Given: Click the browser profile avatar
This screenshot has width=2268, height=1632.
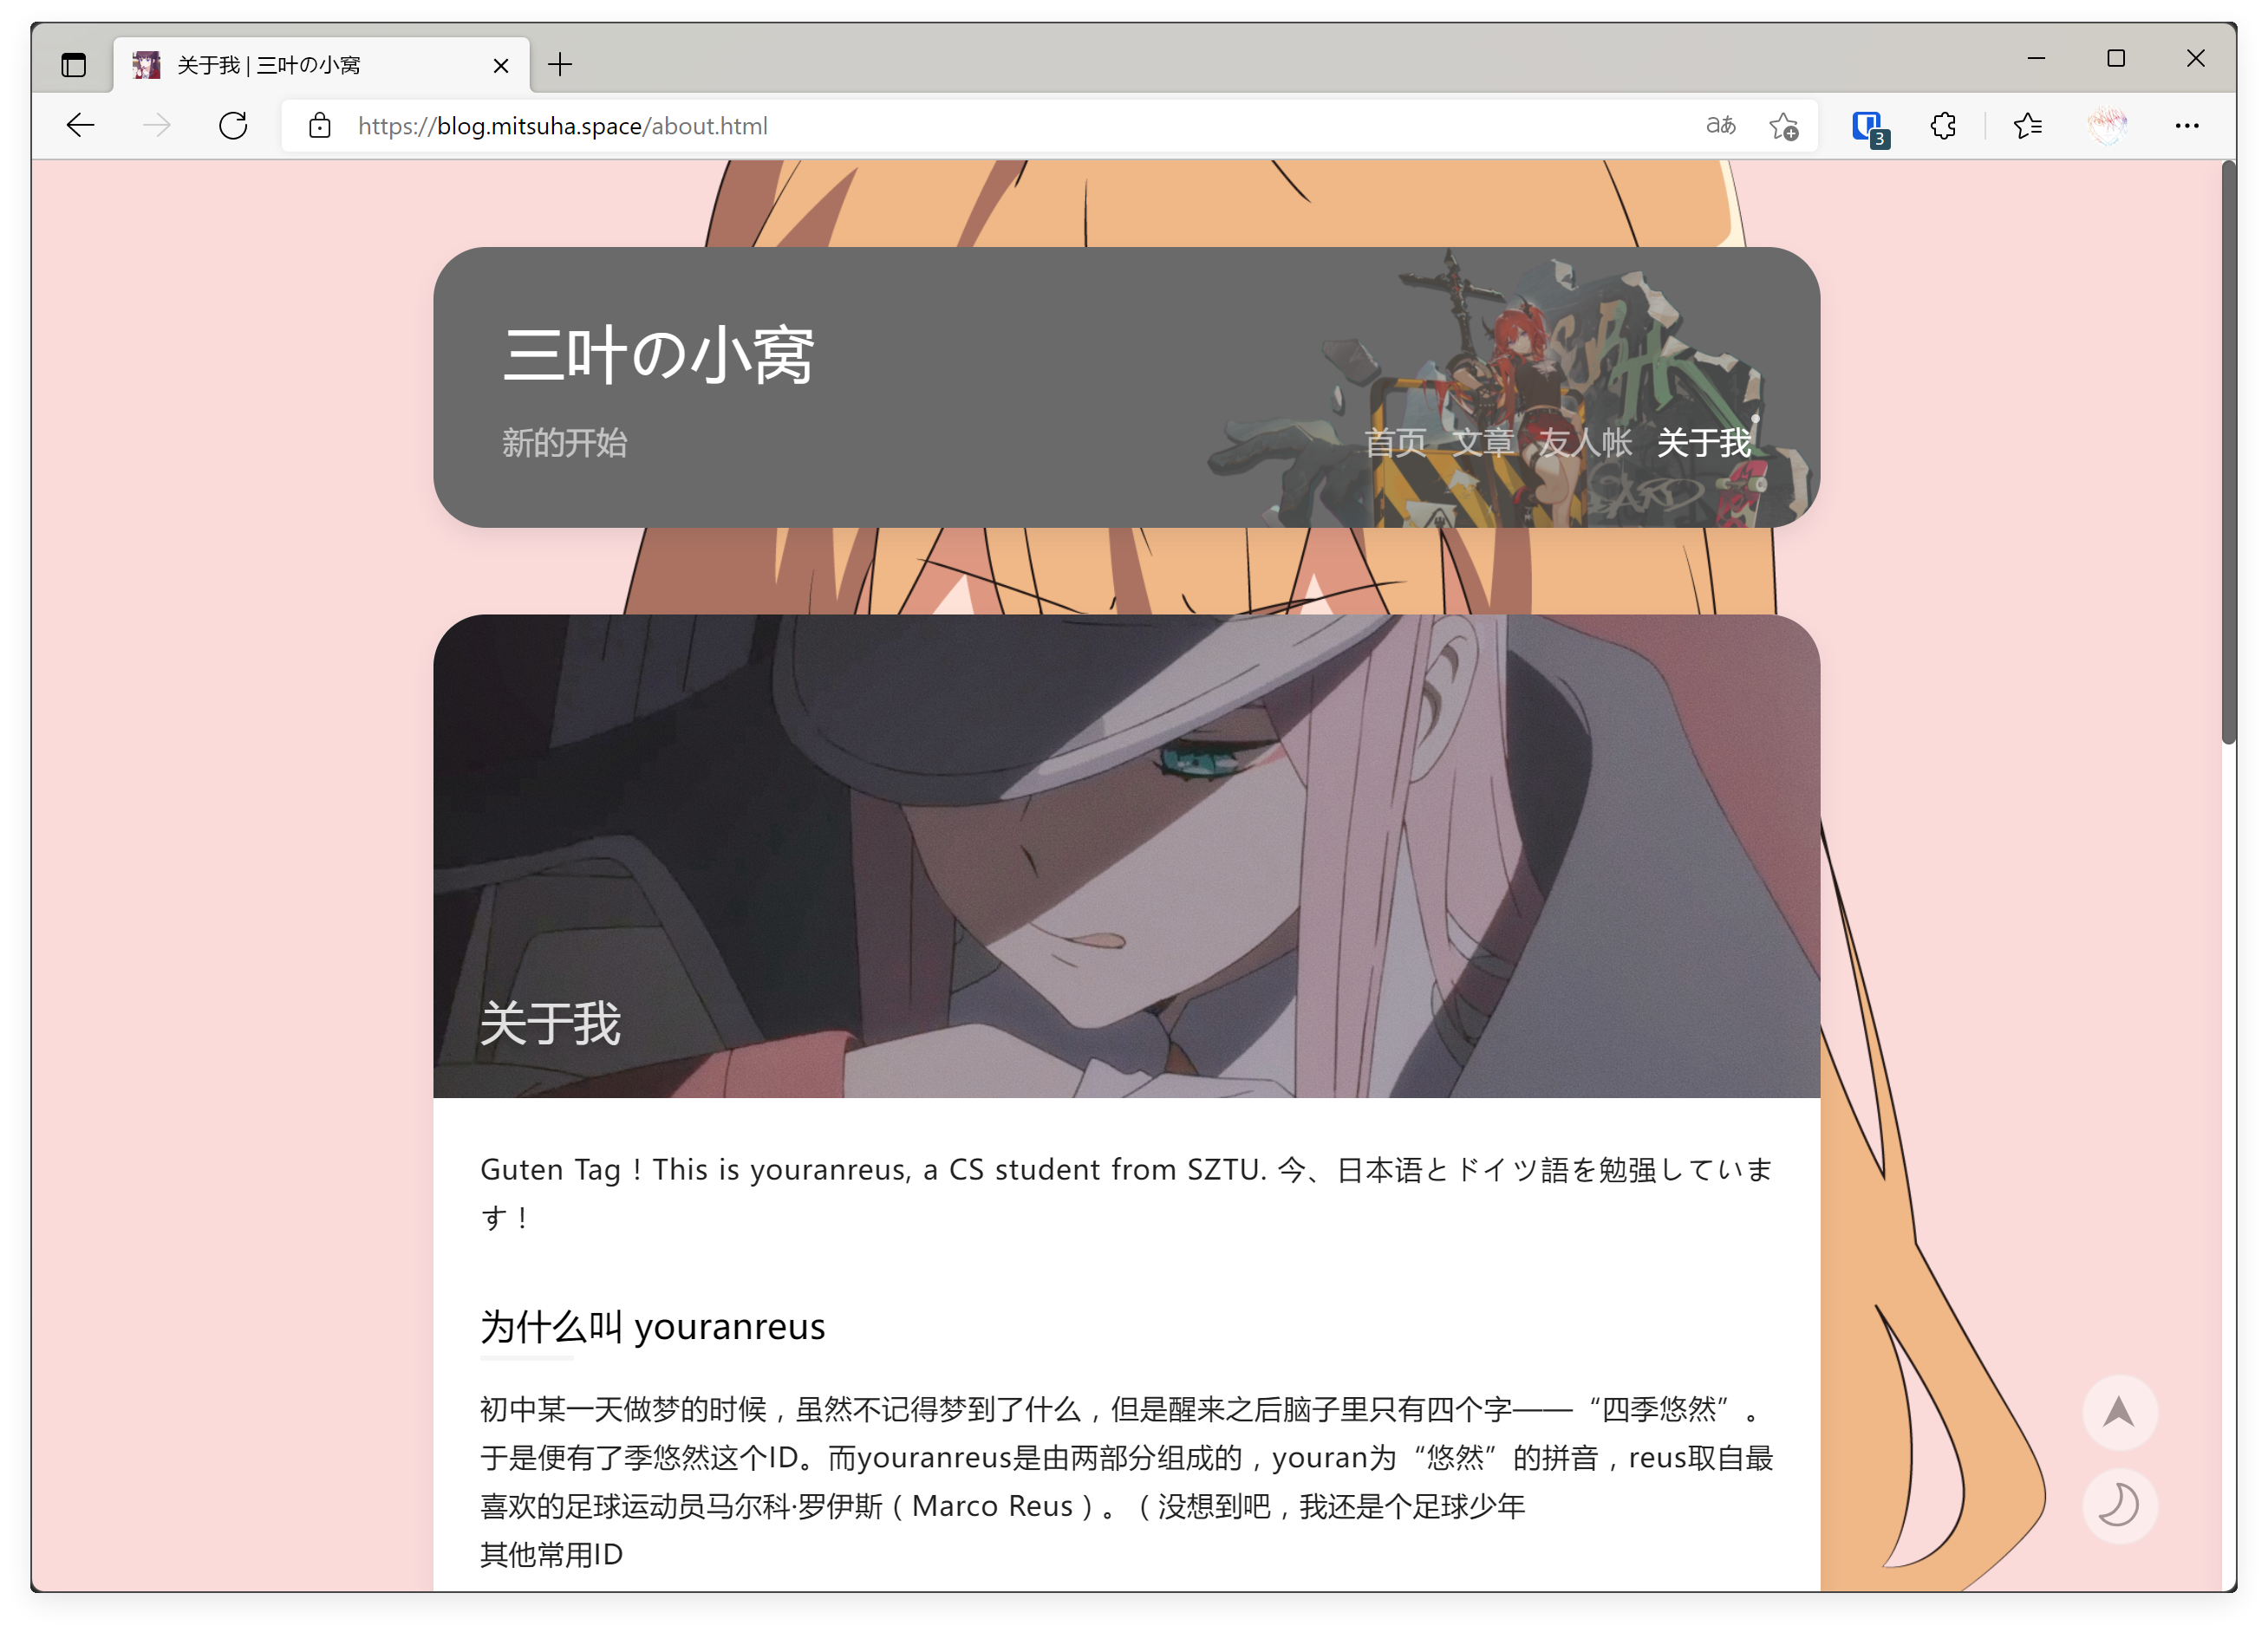Looking at the screenshot, I should pyautogui.click(x=2107, y=126).
